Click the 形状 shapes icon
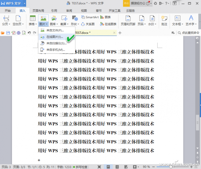This screenshot has height=169, width=201. (x=75, y=18)
